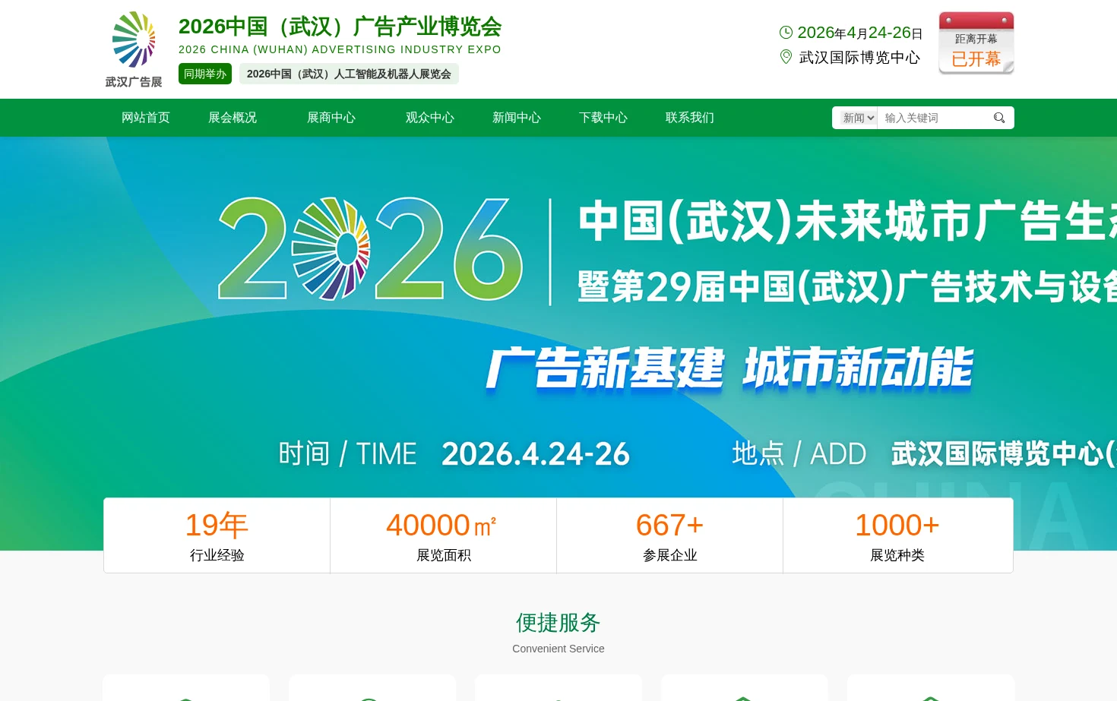Open the 新闻中心 menu item

pyautogui.click(x=517, y=118)
